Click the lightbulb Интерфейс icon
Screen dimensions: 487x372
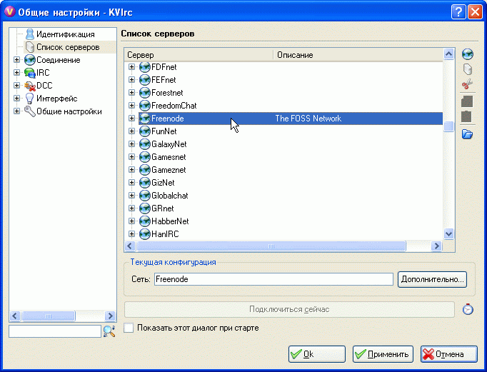coord(29,99)
